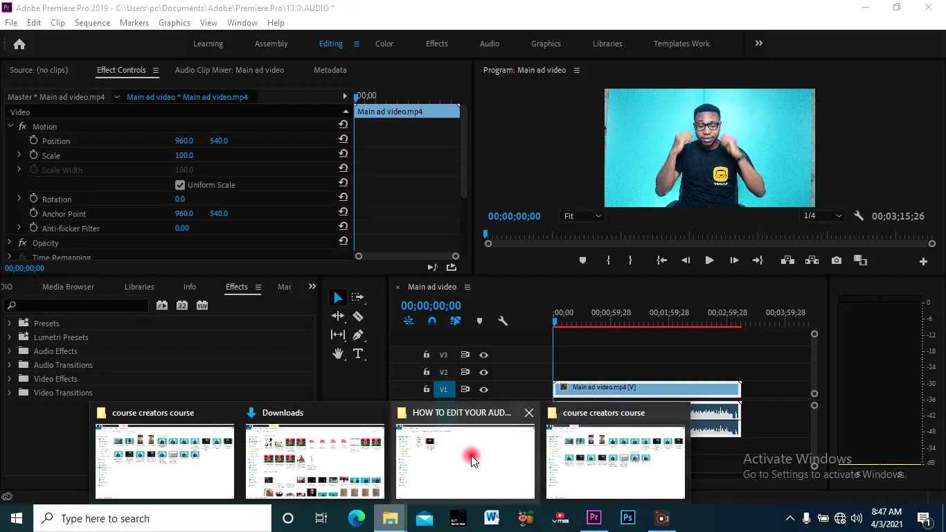Toggle animation stopwatch for Rotation

click(x=33, y=199)
